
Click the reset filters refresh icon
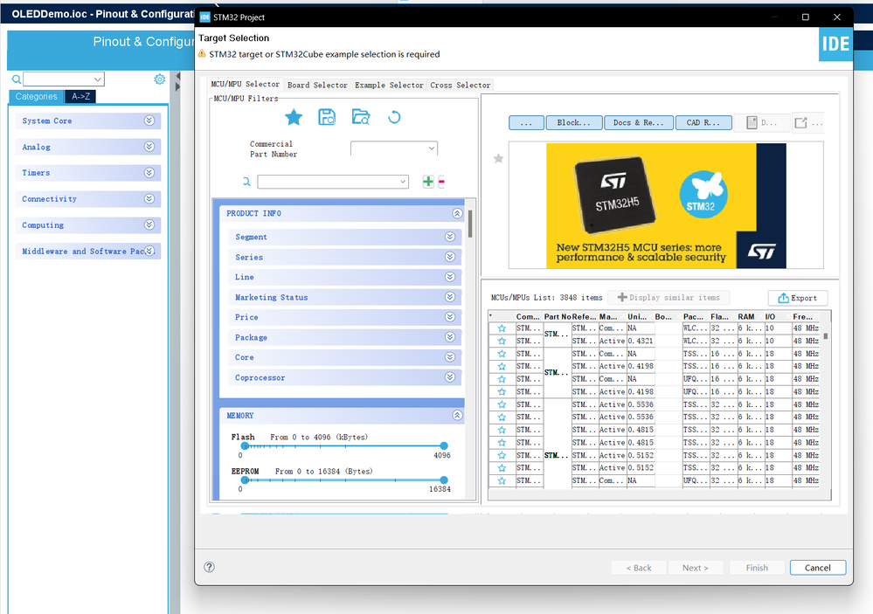[x=394, y=117]
